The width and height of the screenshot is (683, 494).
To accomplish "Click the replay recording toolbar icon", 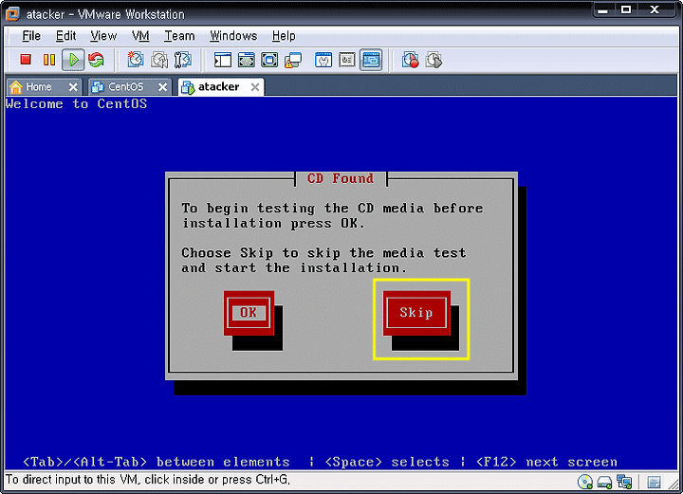I will click(x=434, y=60).
